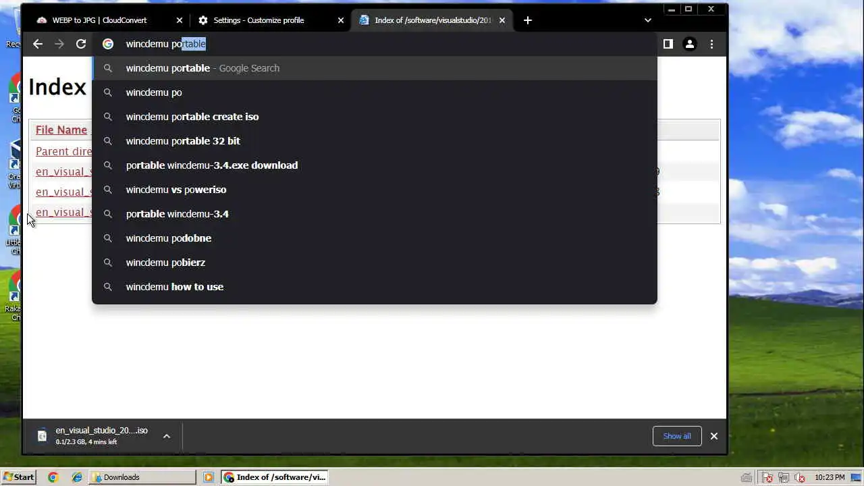Select 'portable wincdemu-3.4' suggestion
864x486 pixels.
point(375,214)
